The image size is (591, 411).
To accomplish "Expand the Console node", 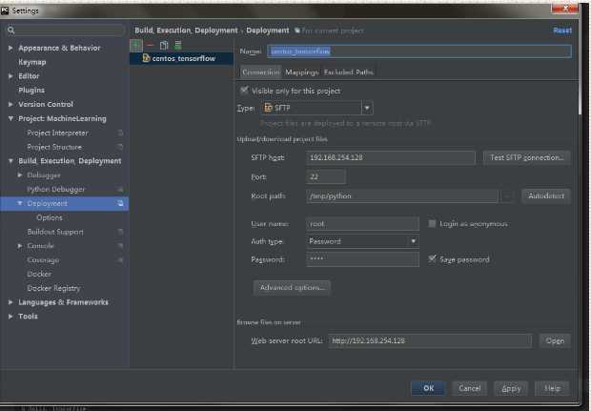I will tap(20, 246).
